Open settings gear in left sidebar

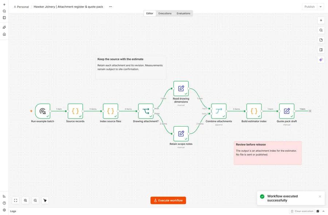(x=4, y=210)
